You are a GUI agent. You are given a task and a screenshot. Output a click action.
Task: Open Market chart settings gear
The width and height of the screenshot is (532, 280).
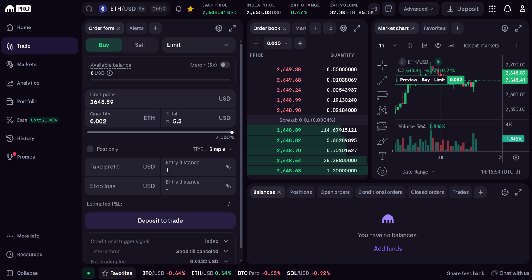tap(505, 28)
